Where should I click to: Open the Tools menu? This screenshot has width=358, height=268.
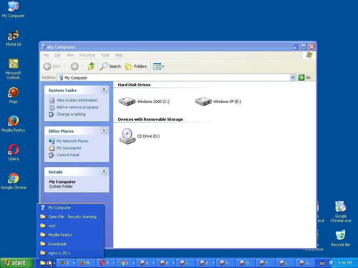coord(105,55)
